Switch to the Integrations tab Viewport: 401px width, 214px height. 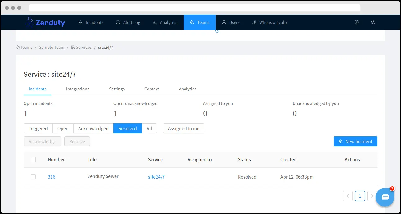tap(78, 89)
